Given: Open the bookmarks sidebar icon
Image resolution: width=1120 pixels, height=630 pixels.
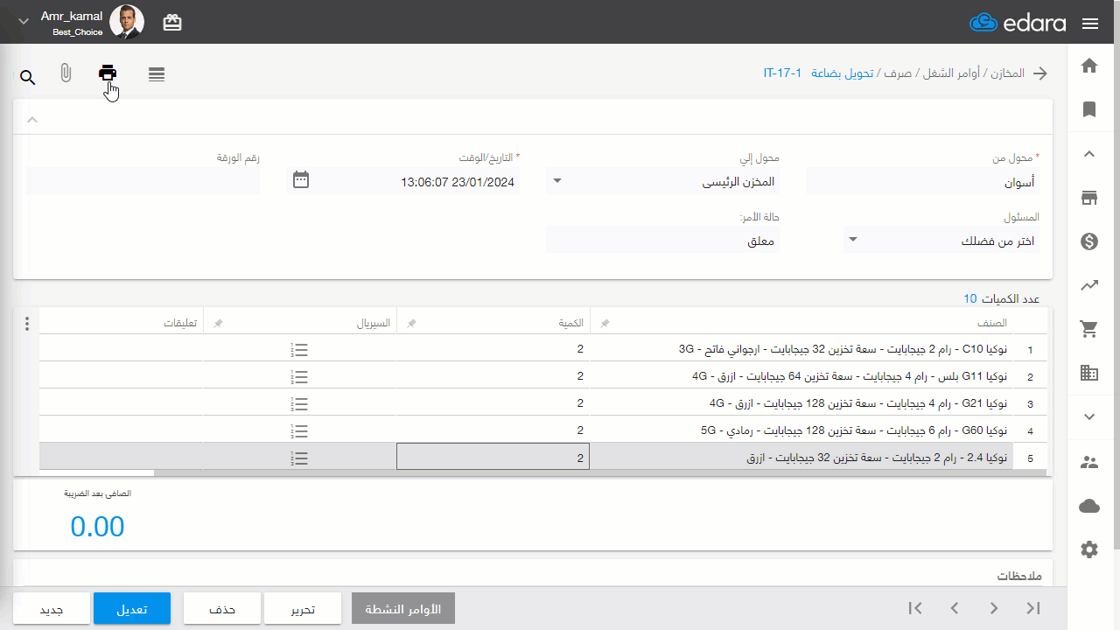Looking at the screenshot, I should click(x=1089, y=109).
